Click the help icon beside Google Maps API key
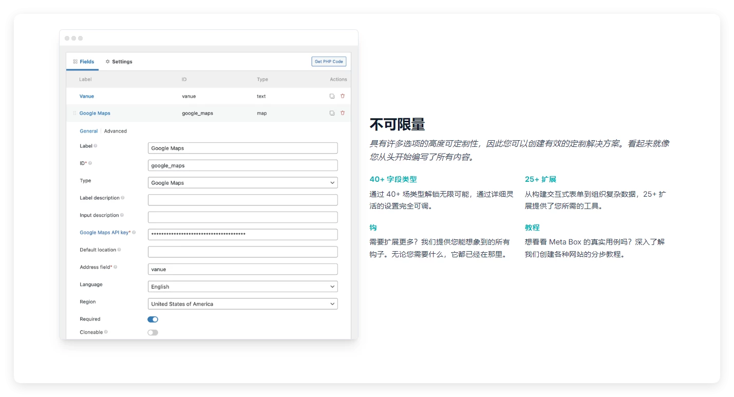Screen dimensions: 734x397 (133, 232)
